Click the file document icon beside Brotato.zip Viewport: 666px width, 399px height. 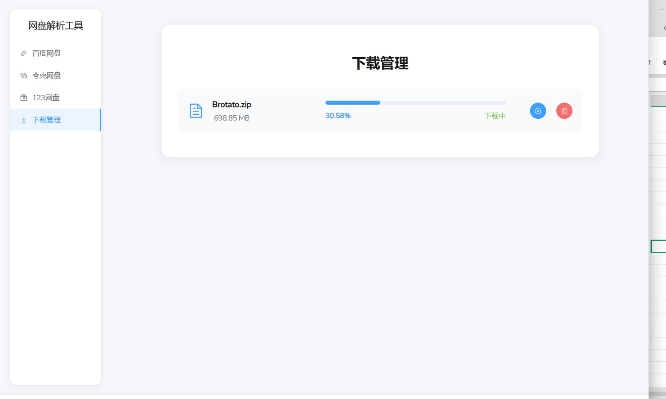196,111
